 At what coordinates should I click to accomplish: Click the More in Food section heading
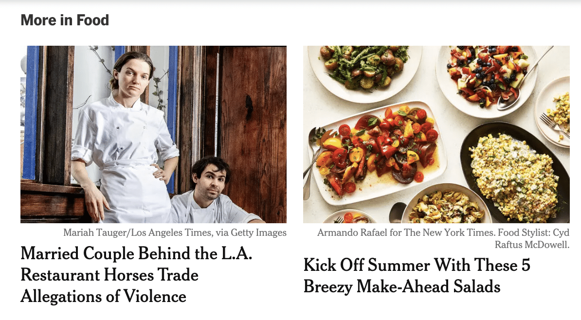[65, 20]
